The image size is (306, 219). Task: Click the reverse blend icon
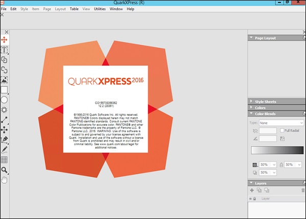pyautogui.click(x=282, y=139)
